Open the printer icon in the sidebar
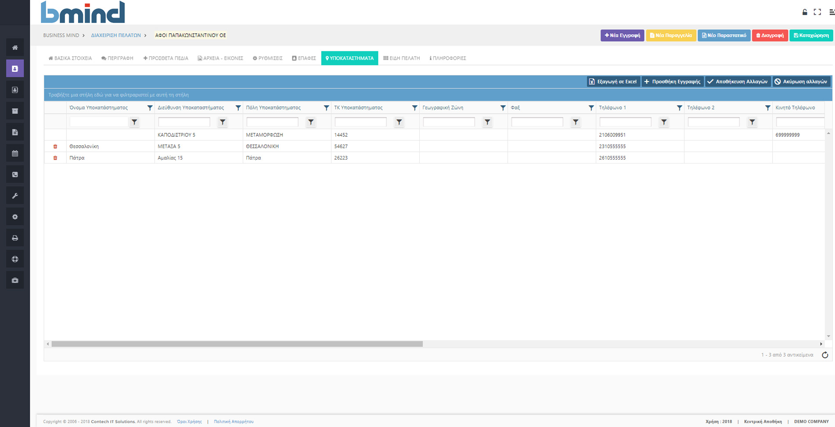Viewport: 835px width, 427px height. coord(15,238)
